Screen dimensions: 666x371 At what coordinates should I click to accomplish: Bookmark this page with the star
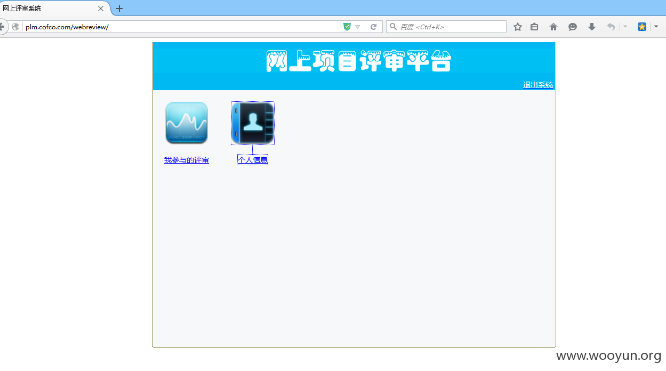[518, 27]
